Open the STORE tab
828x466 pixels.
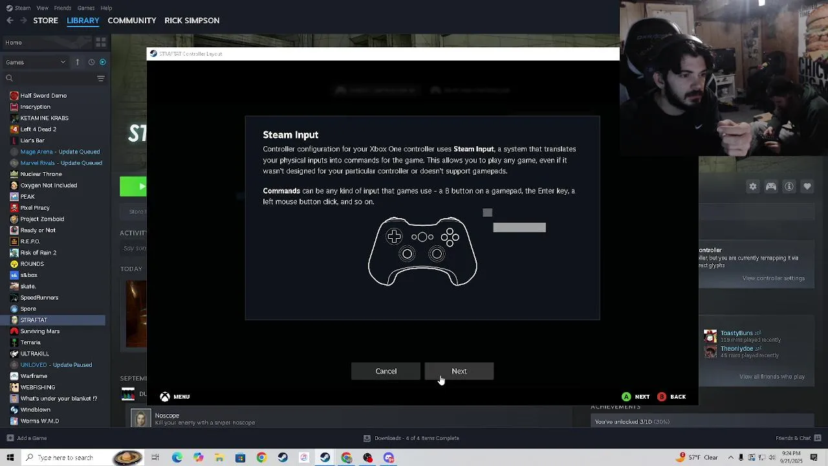tap(45, 21)
